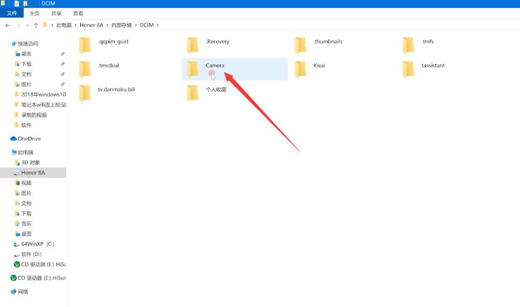Click the 3D 对象 icon
The width and height of the screenshot is (520, 307).
[17, 162]
